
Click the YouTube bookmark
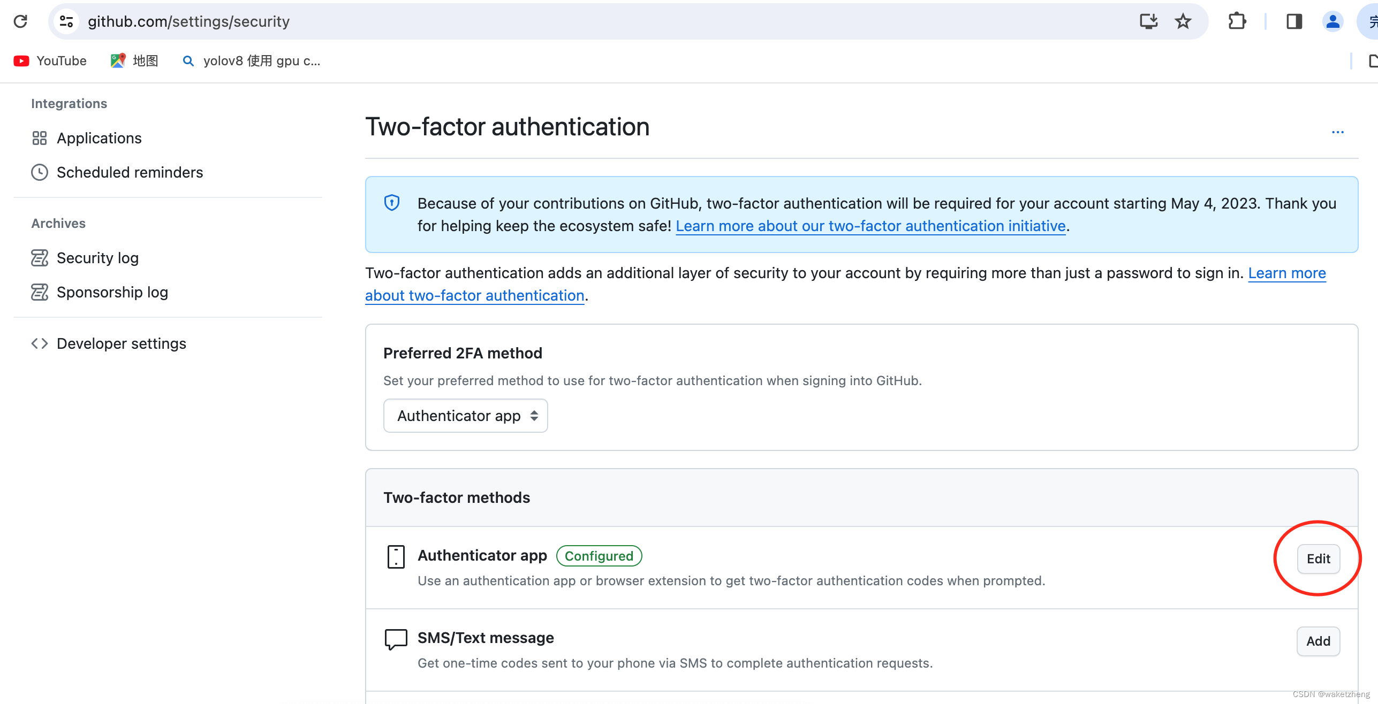[50, 61]
